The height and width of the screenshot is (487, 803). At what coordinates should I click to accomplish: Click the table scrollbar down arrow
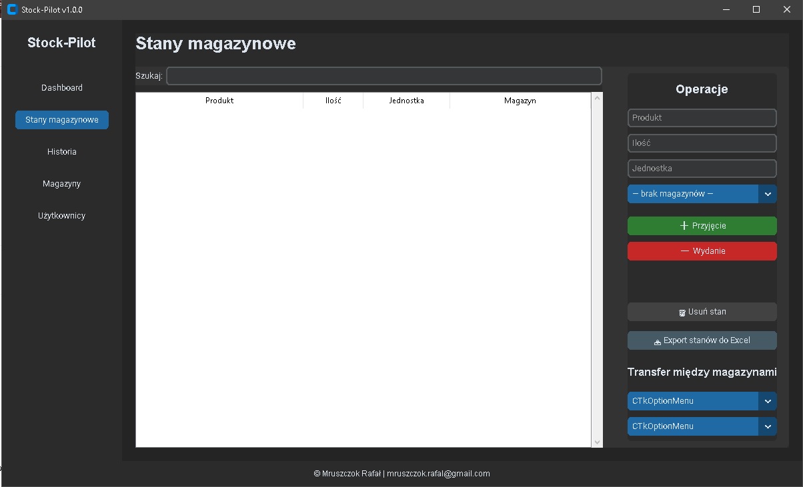click(597, 442)
